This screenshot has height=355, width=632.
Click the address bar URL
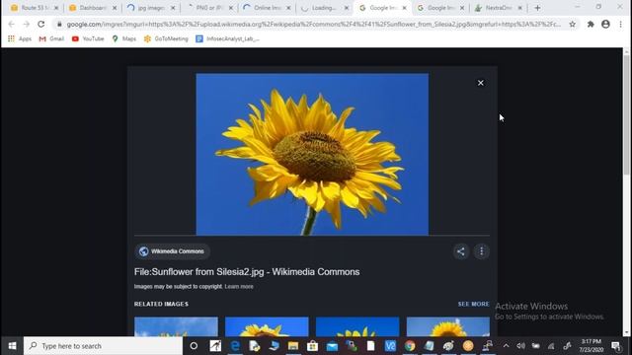pos(314,24)
